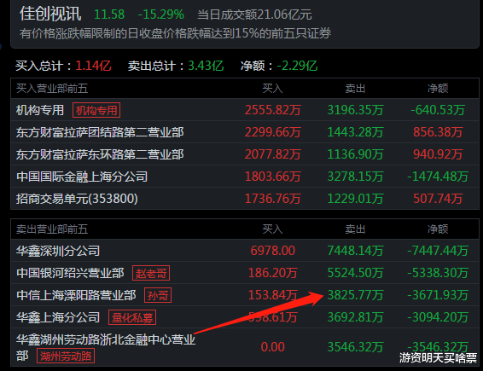Click buy amount 1736.76万
Screen dimensions: 483x371
point(272,199)
